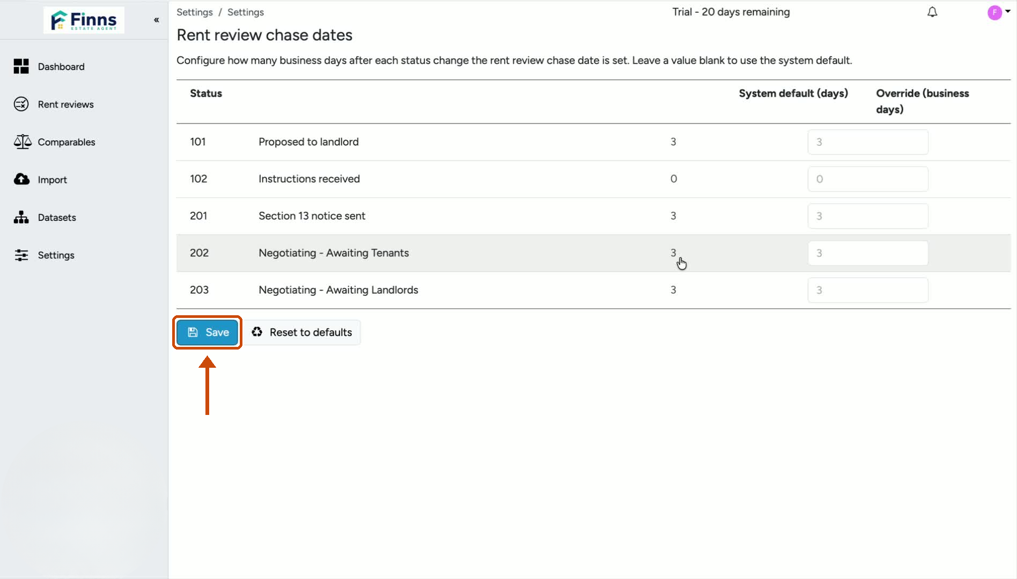This screenshot has height=579, width=1017.
Task: Click the Dashboard grid icon
Action: point(21,66)
